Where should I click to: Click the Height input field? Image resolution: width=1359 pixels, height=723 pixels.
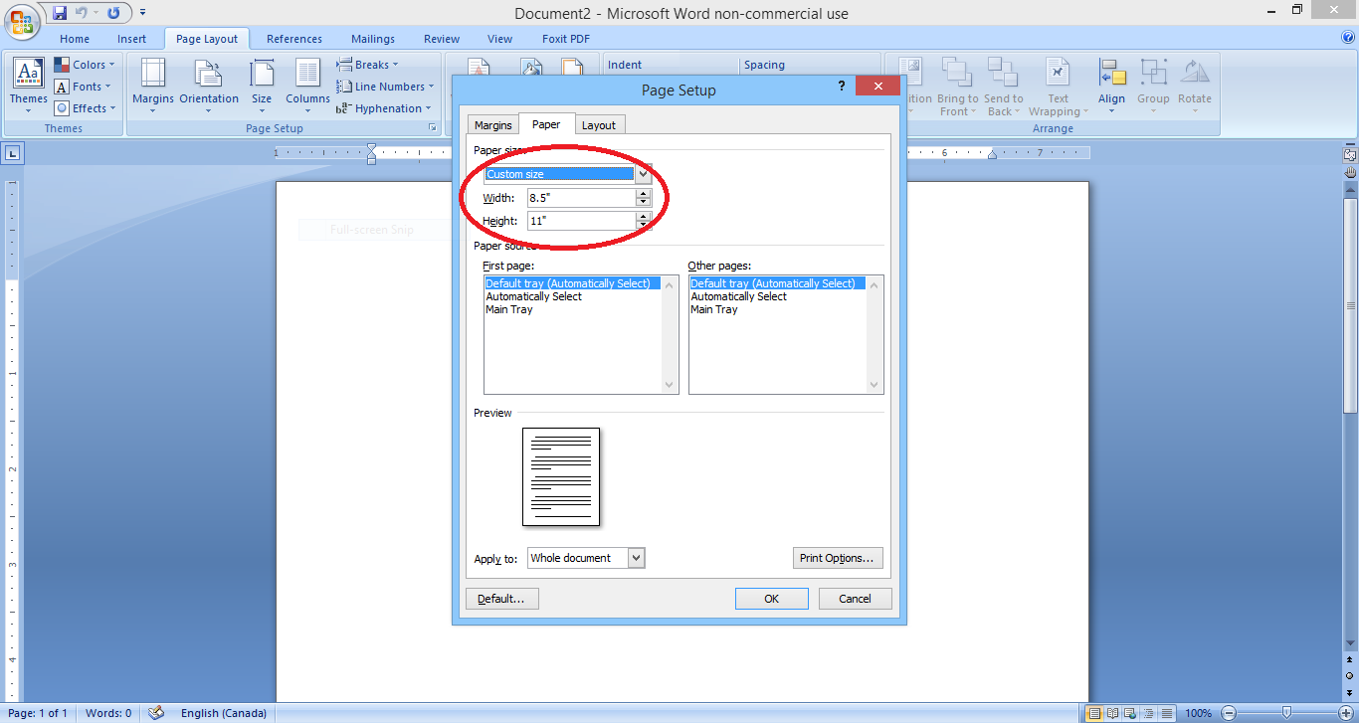click(582, 221)
